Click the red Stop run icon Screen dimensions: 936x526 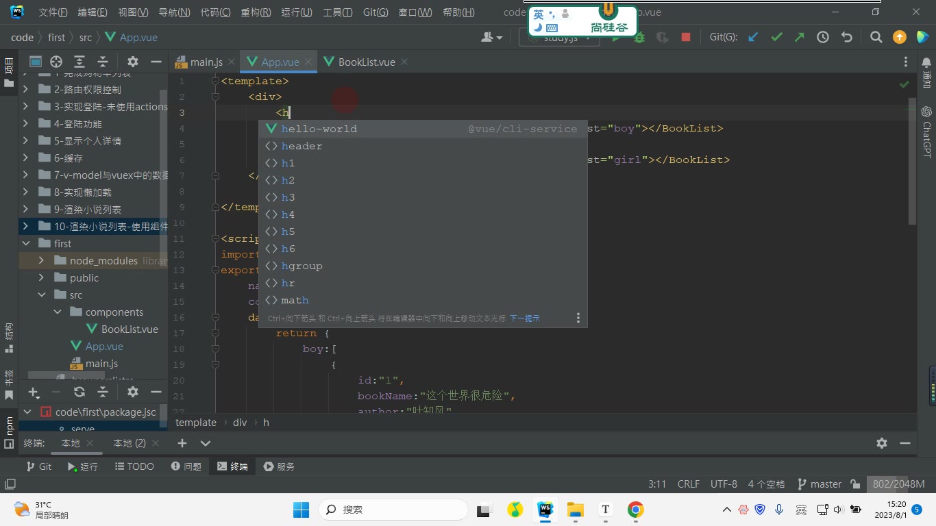click(685, 37)
